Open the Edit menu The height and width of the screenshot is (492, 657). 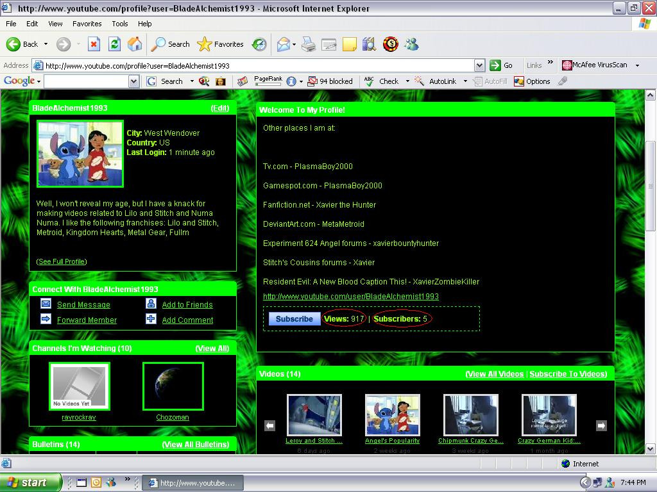pyautogui.click(x=32, y=24)
